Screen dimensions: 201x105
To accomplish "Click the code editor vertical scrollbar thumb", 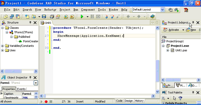I will (157, 71).
